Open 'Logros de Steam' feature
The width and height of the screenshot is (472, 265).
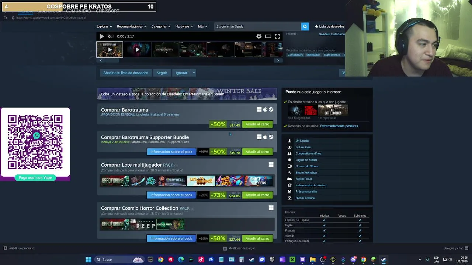pyautogui.click(x=306, y=160)
